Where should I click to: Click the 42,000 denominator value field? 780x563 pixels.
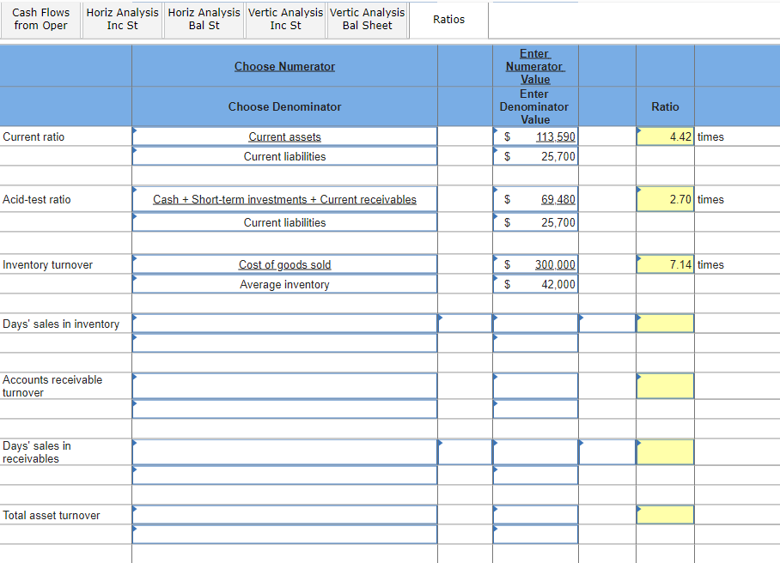click(x=536, y=284)
